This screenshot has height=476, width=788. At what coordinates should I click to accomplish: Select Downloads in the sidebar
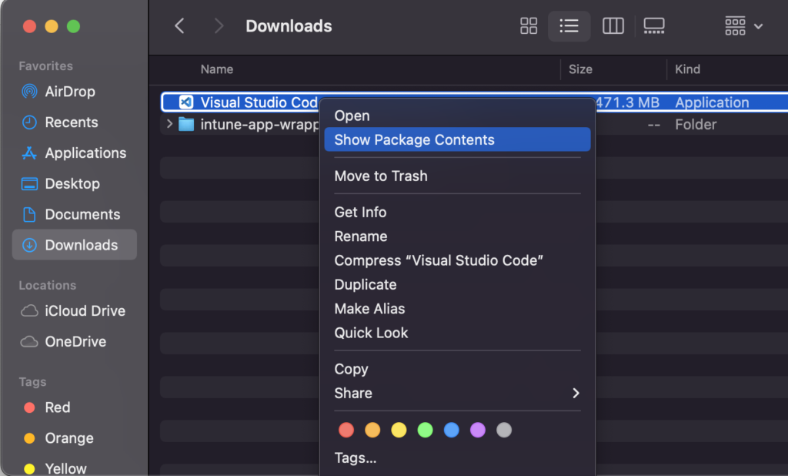click(75, 245)
